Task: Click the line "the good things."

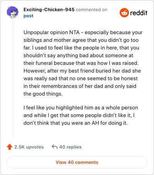Action: [x=43, y=94]
